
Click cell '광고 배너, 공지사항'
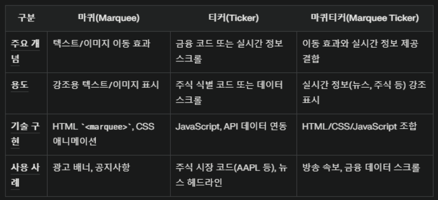pyautogui.click(x=108, y=176)
